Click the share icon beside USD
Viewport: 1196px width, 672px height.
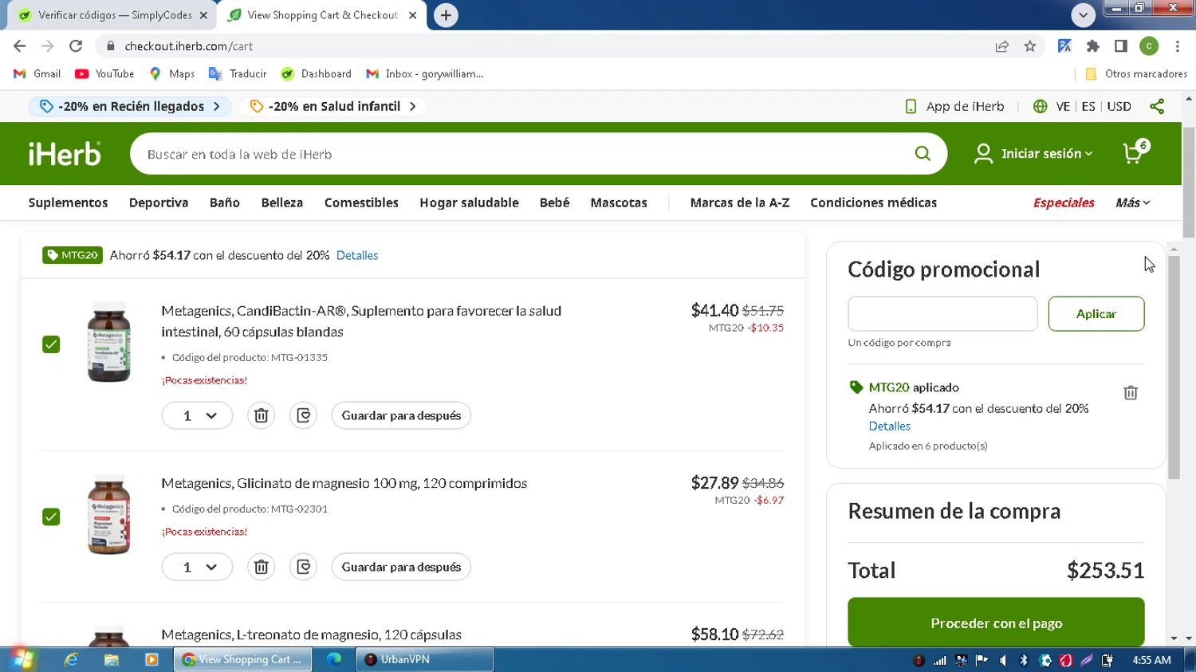1157,106
